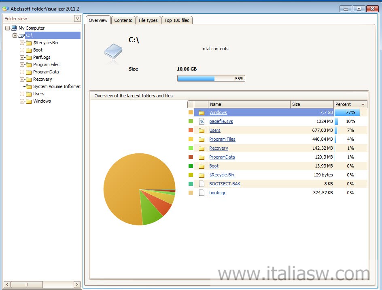This screenshot has height=290, width=382.
Task: Click the app icon in the title bar
Action: 6,9
